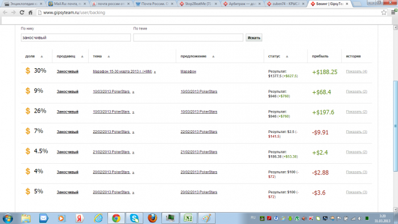Screen dimensions: 398x224
Task: Sort by продавец column arrow
Action: tap(82, 57)
